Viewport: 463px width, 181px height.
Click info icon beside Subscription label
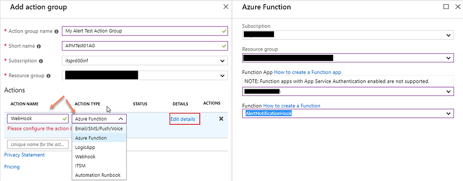point(41,61)
